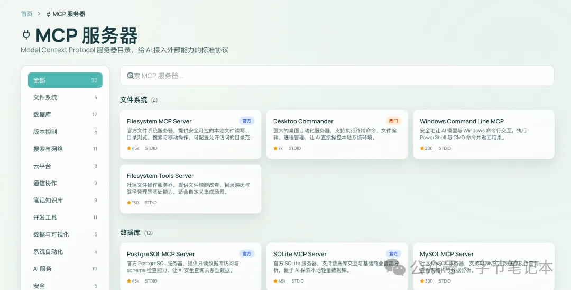571x290 pixels.
Task: Click the star icon on the Filesystem MCP Server card
Action: click(129, 148)
